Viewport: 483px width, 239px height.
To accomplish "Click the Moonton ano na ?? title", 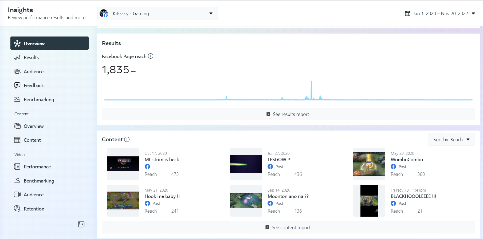I will click(x=288, y=196).
